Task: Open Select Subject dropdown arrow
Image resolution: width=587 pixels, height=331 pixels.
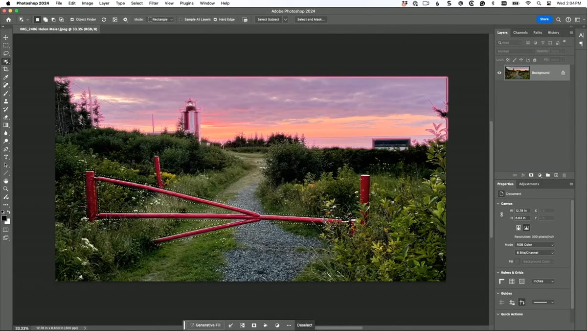Action: pos(286,20)
